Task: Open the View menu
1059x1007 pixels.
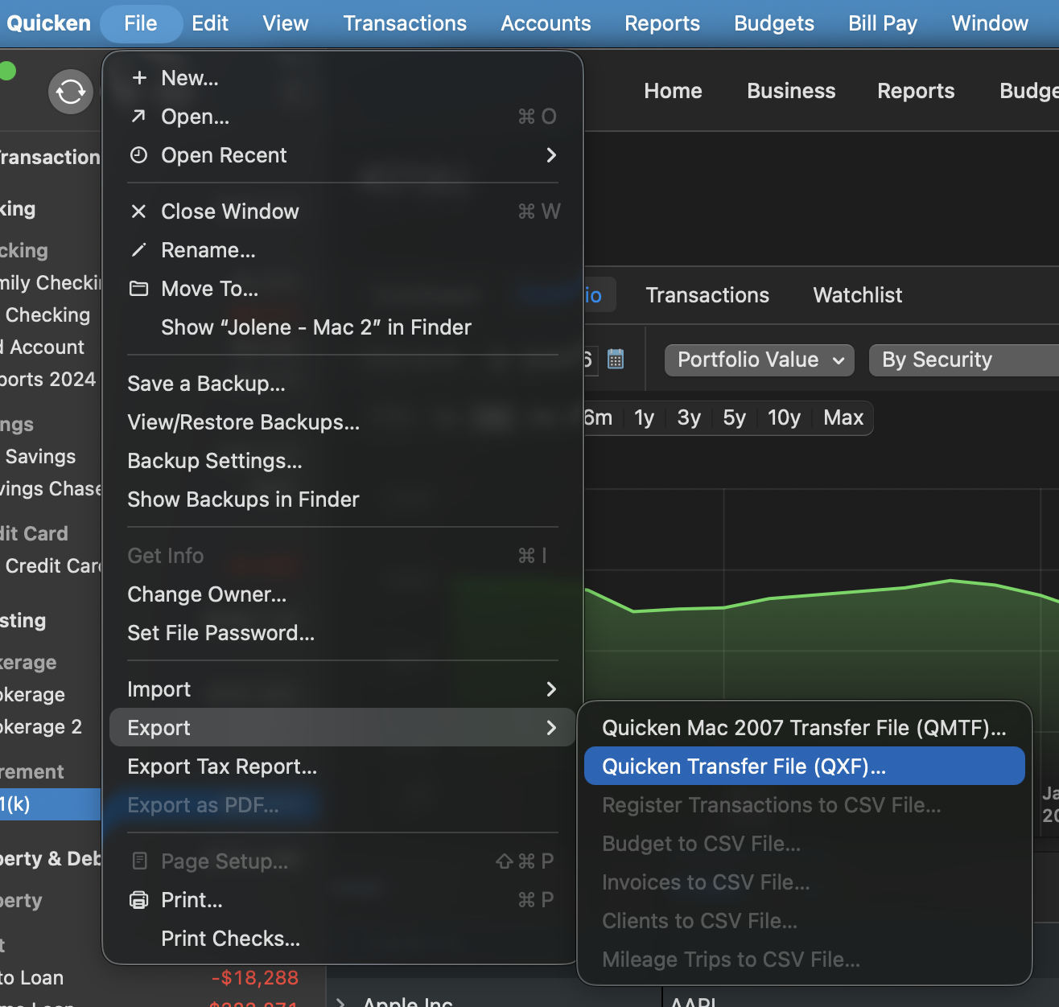Action: click(x=286, y=23)
